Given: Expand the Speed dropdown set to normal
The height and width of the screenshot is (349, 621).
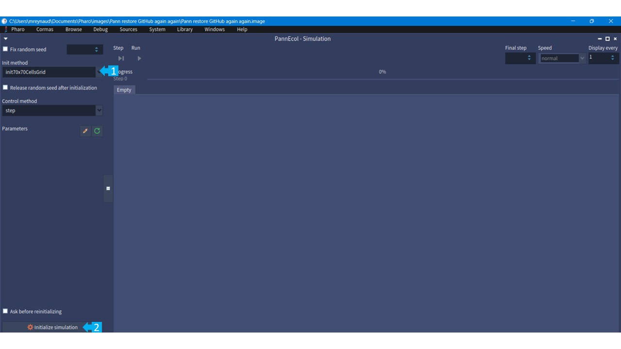Looking at the screenshot, I should coord(582,58).
